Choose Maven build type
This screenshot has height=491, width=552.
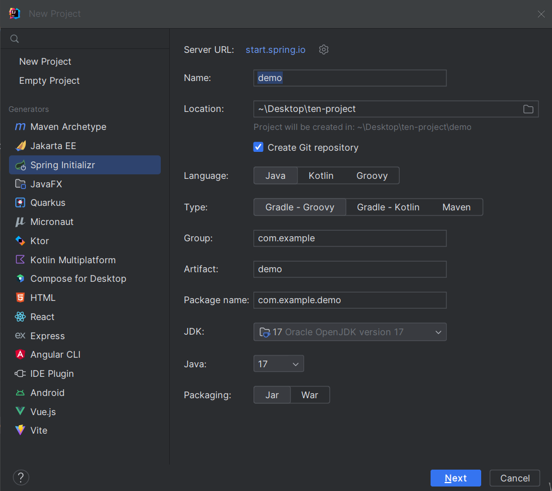pos(456,207)
